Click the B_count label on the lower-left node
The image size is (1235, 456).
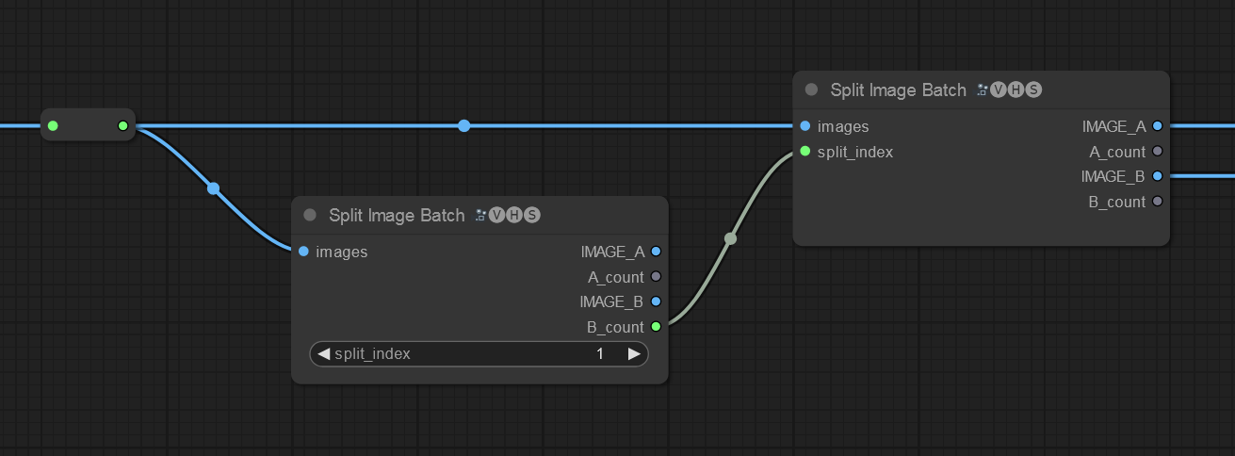[616, 327]
